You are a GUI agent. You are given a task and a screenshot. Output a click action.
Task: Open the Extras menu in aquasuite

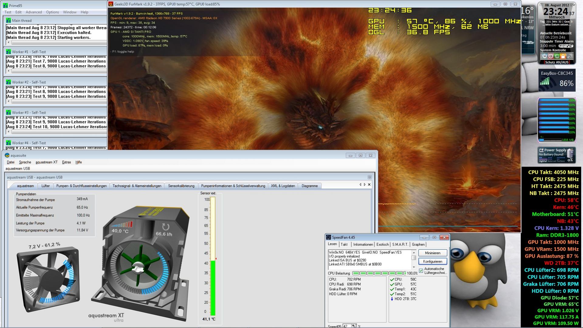point(67,162)
